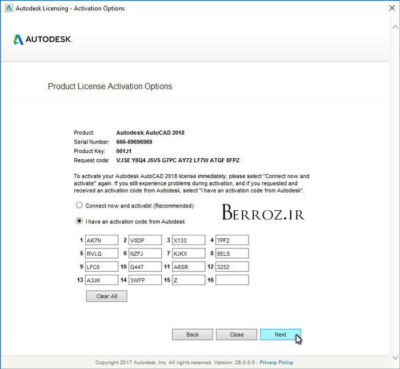Click activation code field 6 containing NZFJ

pyautogui.click(x=145, y=254)
